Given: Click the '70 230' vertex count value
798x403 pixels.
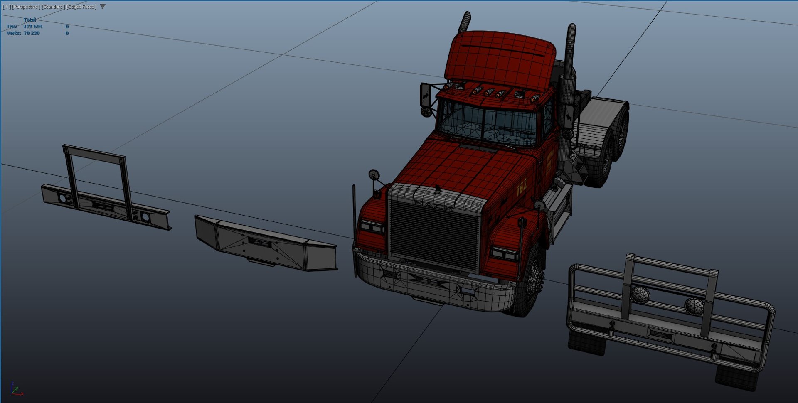Looking at the screenshot, I should click(x=32, y=33).
